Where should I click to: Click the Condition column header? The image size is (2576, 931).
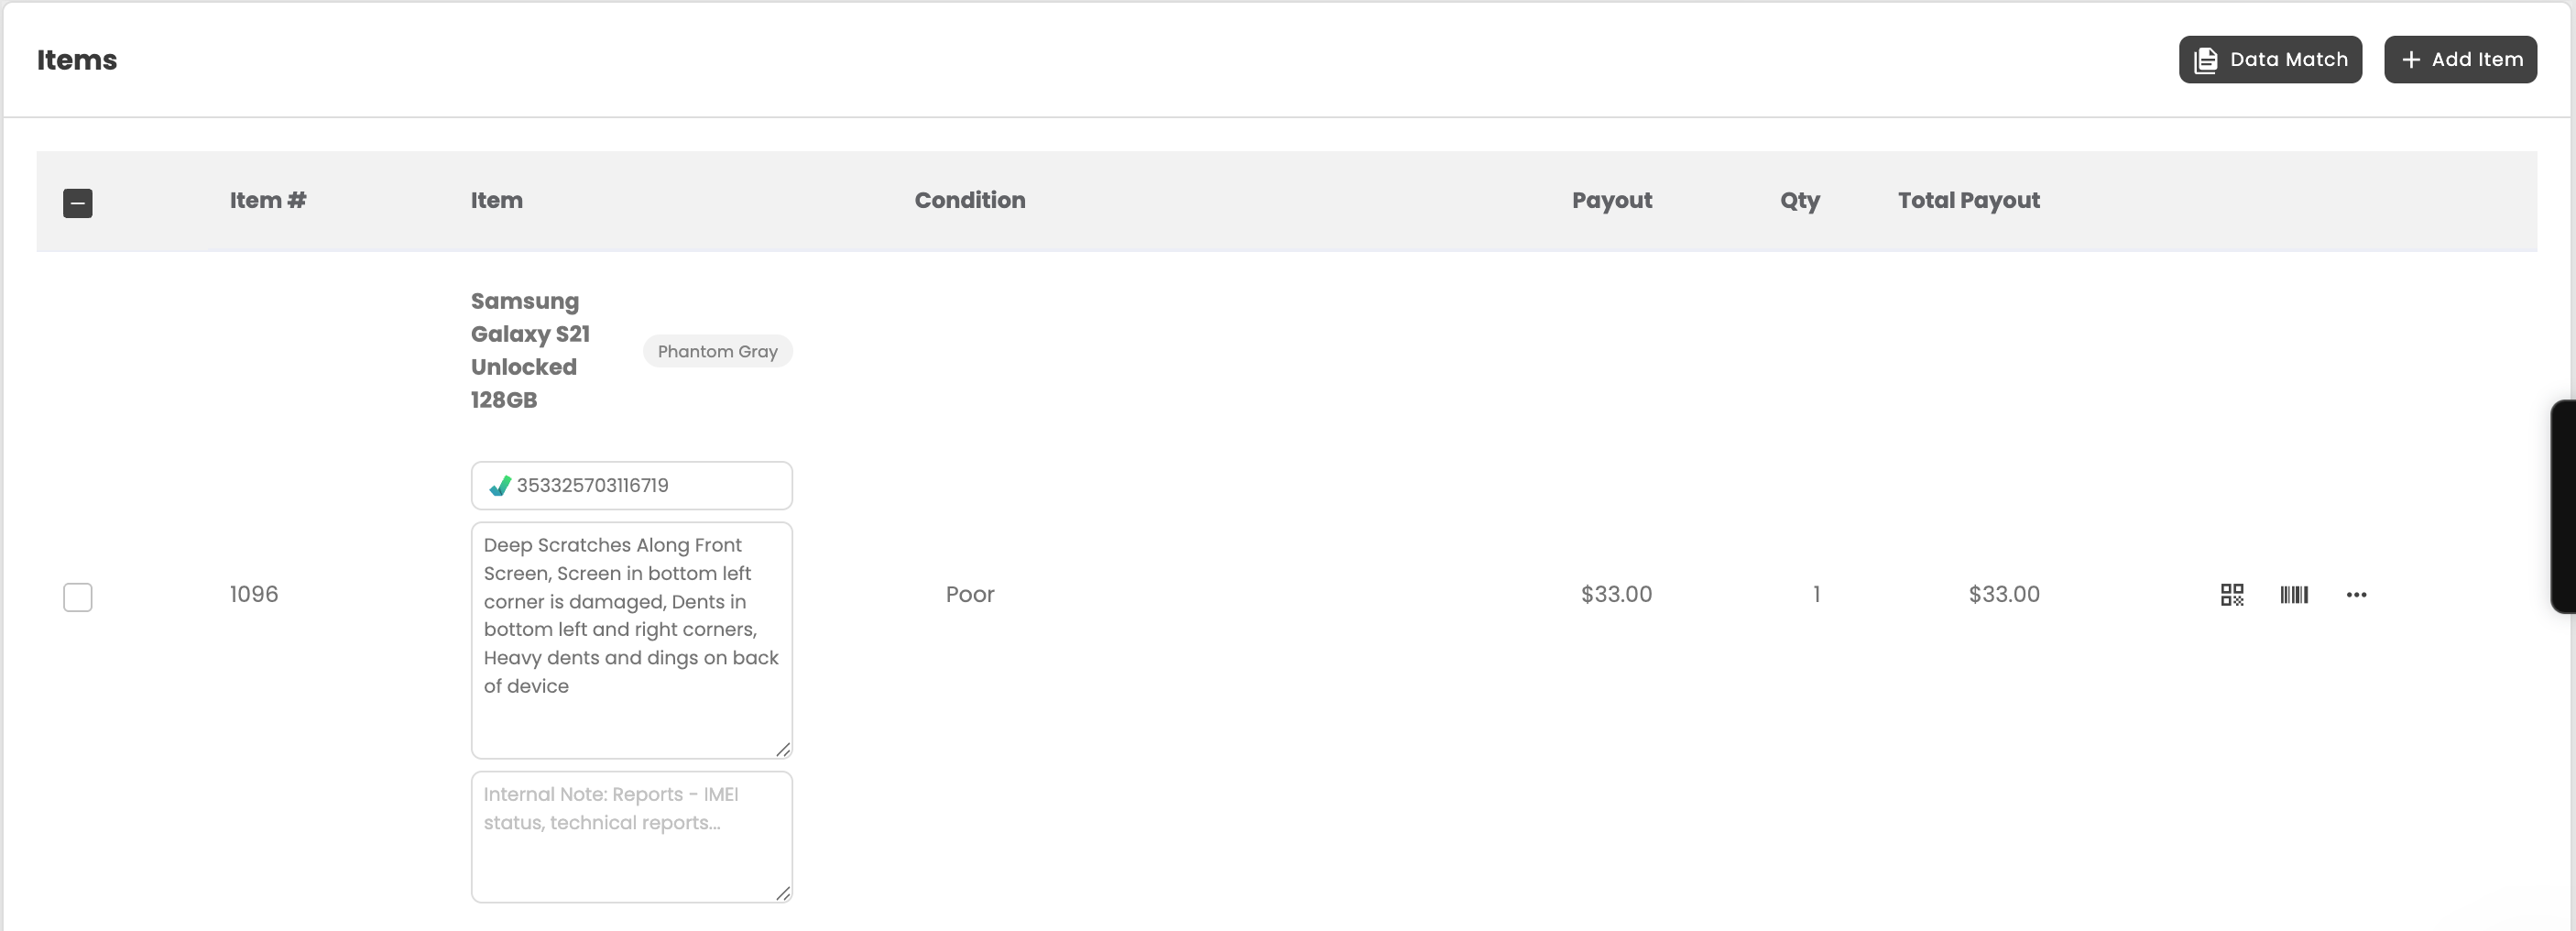[970, 200]
